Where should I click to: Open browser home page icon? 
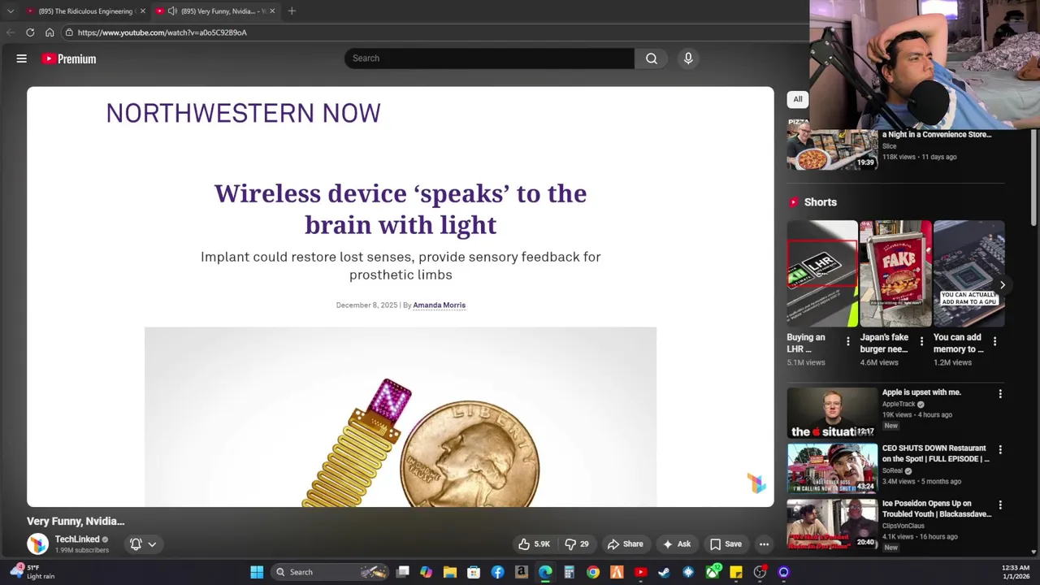(50, 32)
